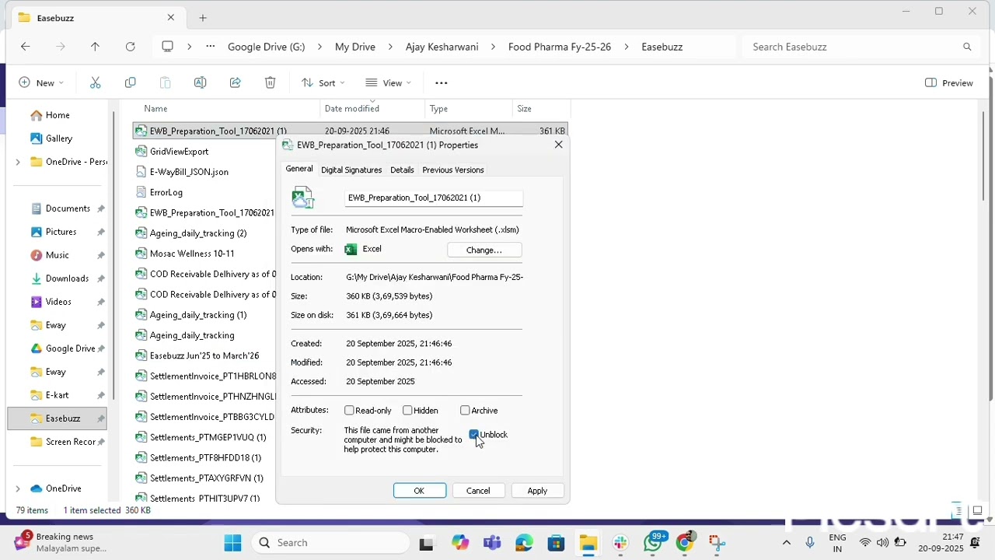
Task: Open Slack from the taskbar
Action: click(620, 543)
